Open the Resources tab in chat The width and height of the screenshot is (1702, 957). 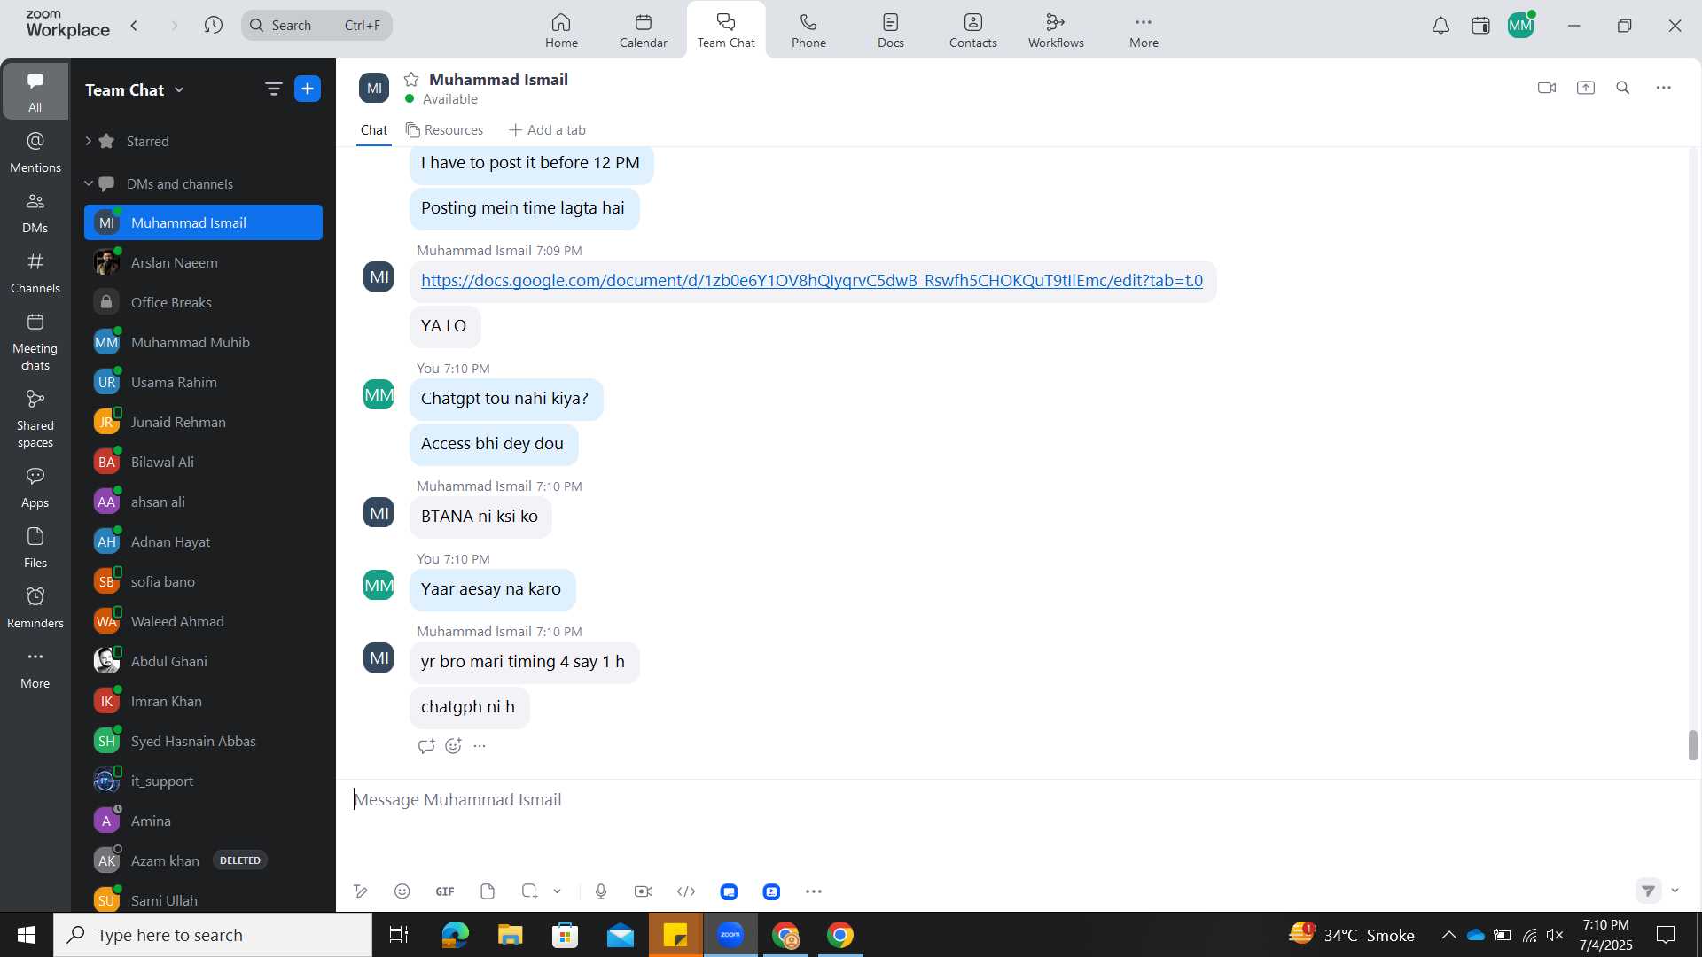(x=444, y=130)
